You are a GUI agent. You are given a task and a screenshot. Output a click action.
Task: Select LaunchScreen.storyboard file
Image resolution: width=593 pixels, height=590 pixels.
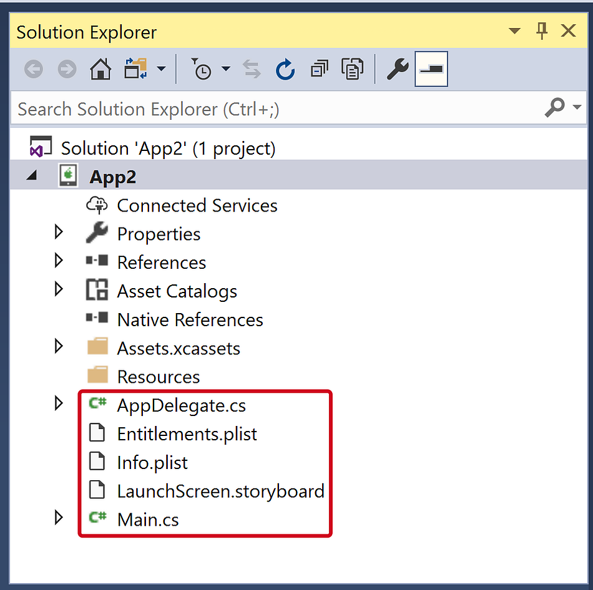pyautogui.click(x=221, y=491)
